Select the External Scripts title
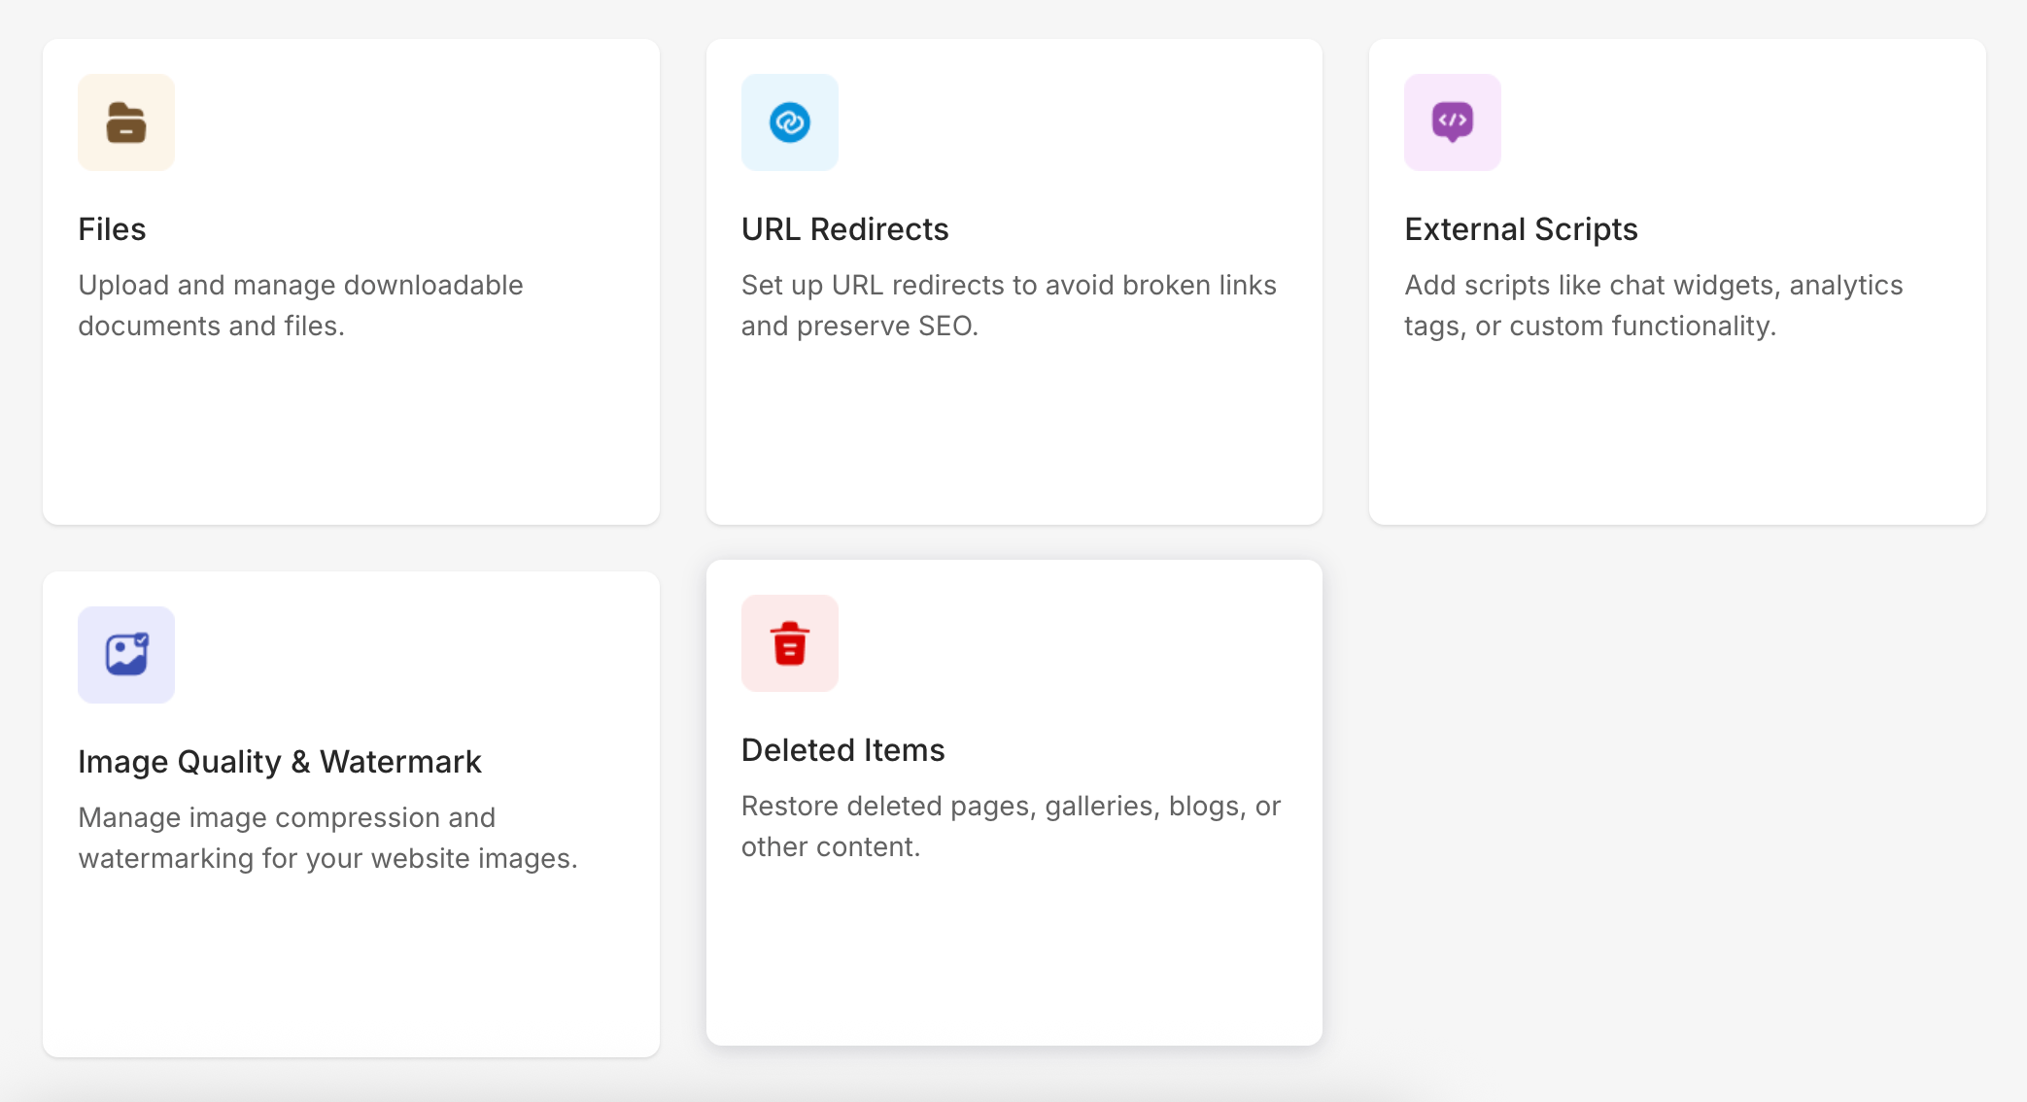2027x1102 pixels. pyautogui.click(x=1521, y=229)
